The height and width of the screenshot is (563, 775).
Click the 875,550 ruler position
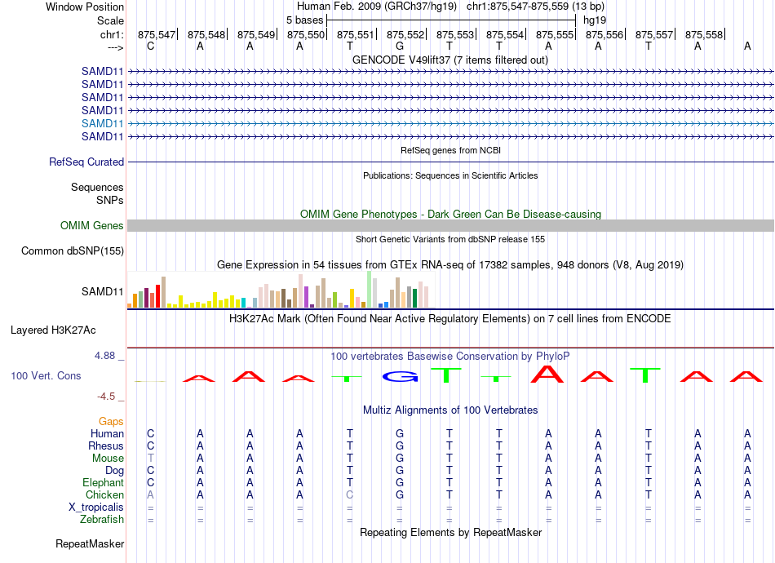click(306, 34)
